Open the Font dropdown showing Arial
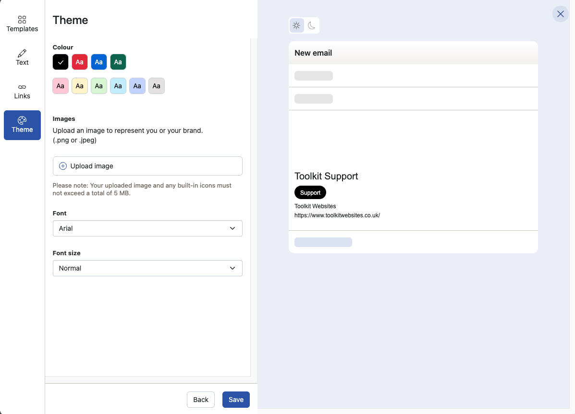 pyautogui.click(x=147, y=228)
